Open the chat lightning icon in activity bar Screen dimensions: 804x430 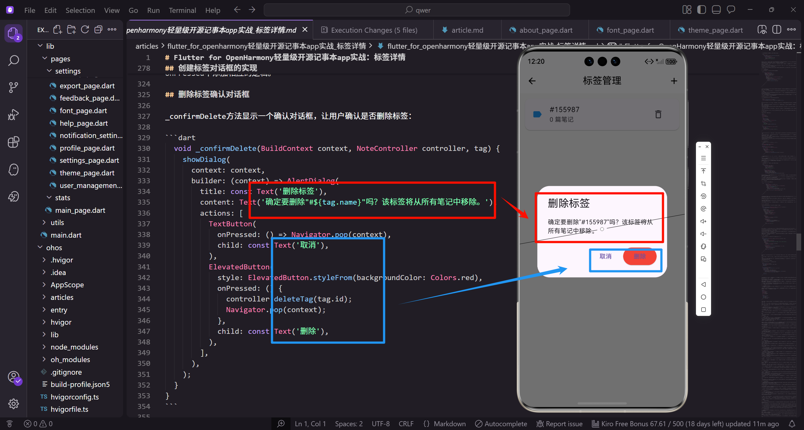pyautogui.click(x=13, y=197)
